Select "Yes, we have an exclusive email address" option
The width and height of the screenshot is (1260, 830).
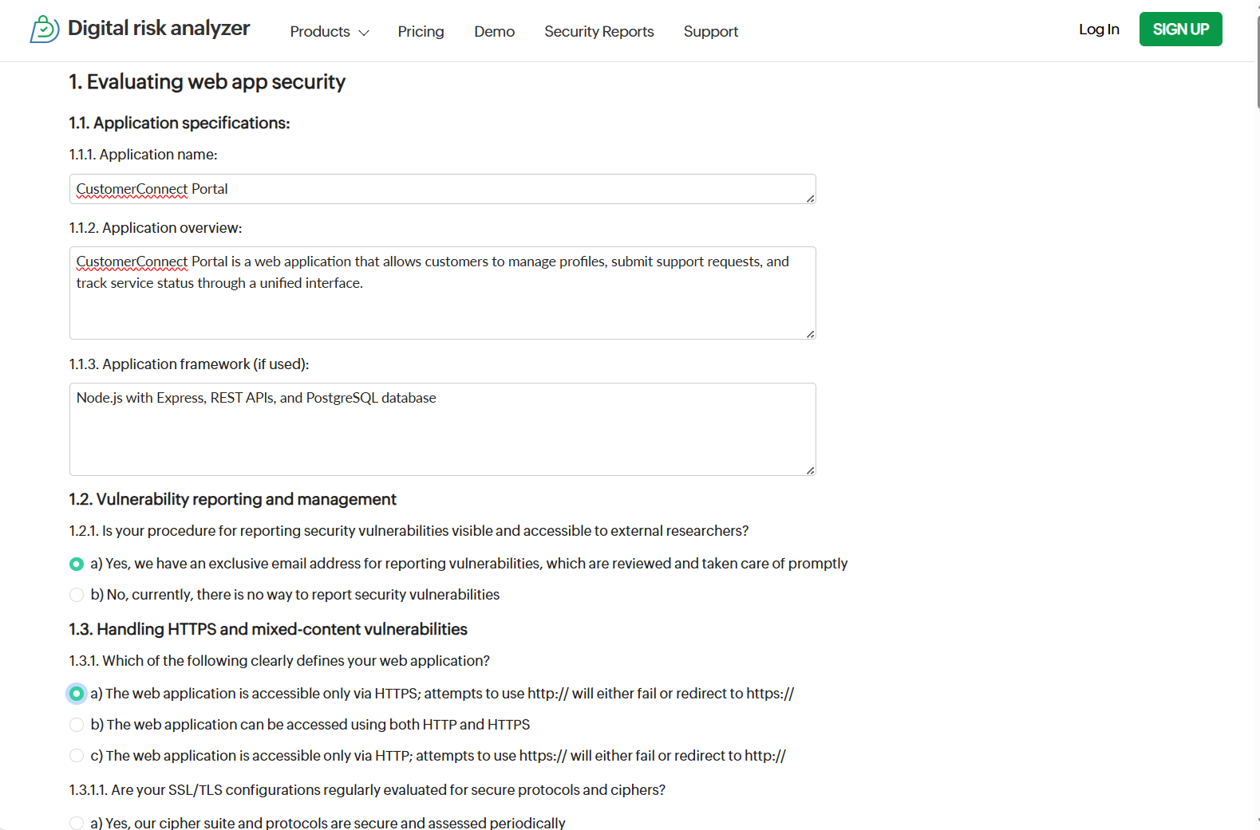click(x=77, y=564)
